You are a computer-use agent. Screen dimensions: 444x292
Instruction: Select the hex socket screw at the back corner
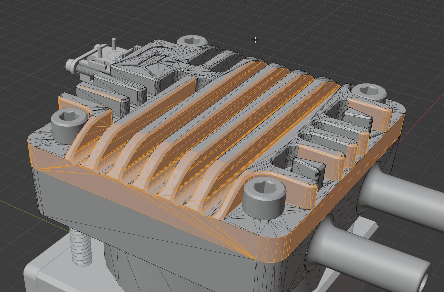coord(192,41)
